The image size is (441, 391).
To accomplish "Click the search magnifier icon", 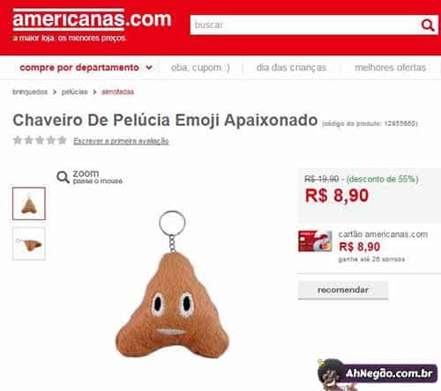I will (428, 26).
